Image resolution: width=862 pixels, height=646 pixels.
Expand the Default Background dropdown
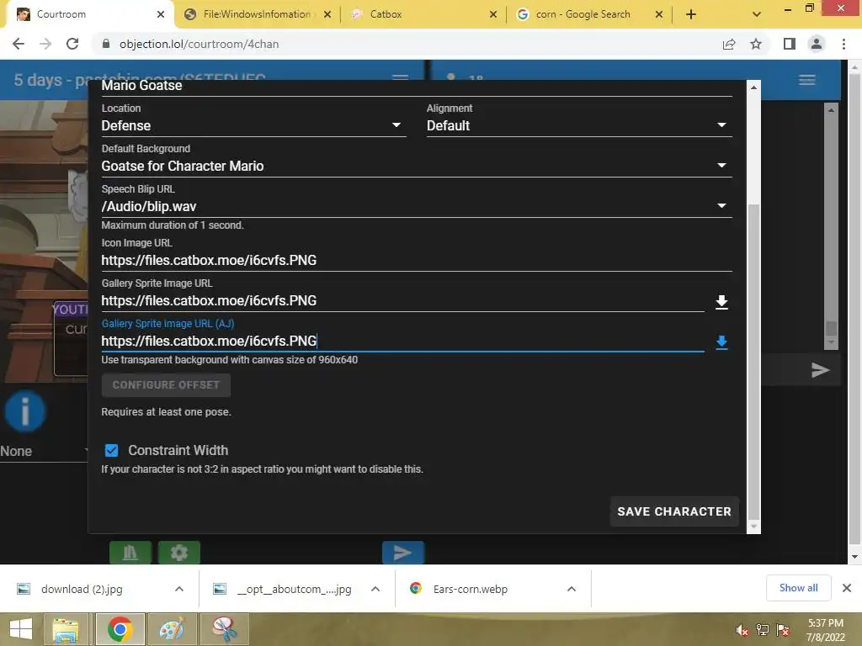click(x=417, y=166)
